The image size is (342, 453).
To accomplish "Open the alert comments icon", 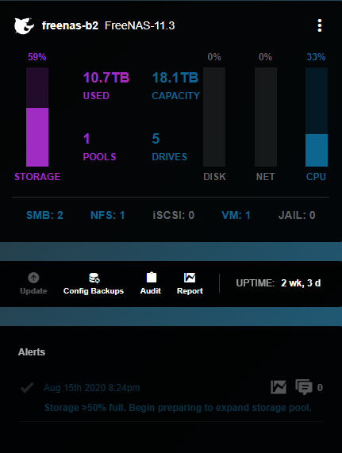I will click(x=304, y=387).
